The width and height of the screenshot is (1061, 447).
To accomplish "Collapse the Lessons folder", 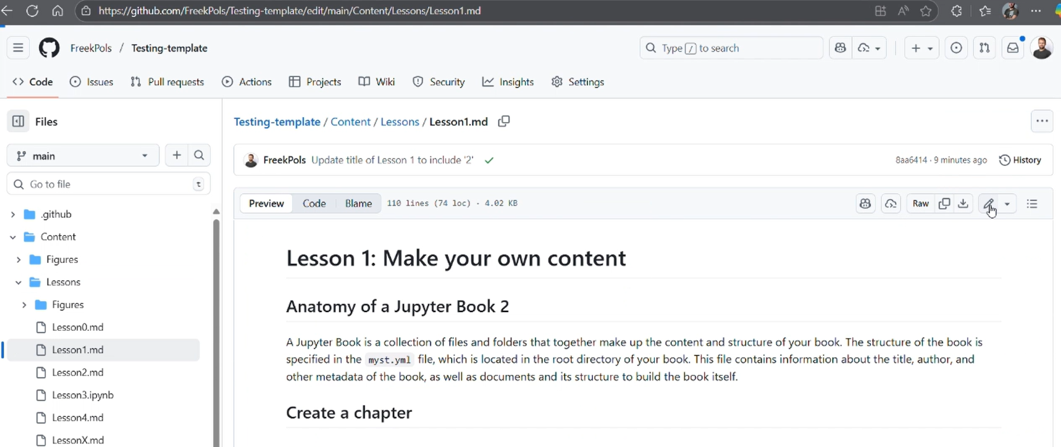I will click(18, 282).
